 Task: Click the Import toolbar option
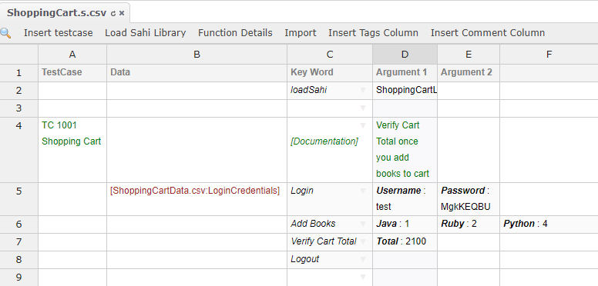pyautogui.click(x=301, y=33)
